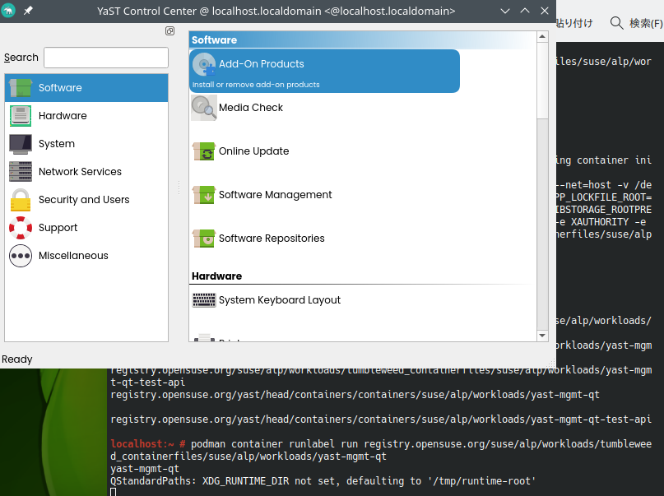Click the Miscellaneous three-dots icon
This screenshot has width=664, height=496.
click(x=21, y=256)
